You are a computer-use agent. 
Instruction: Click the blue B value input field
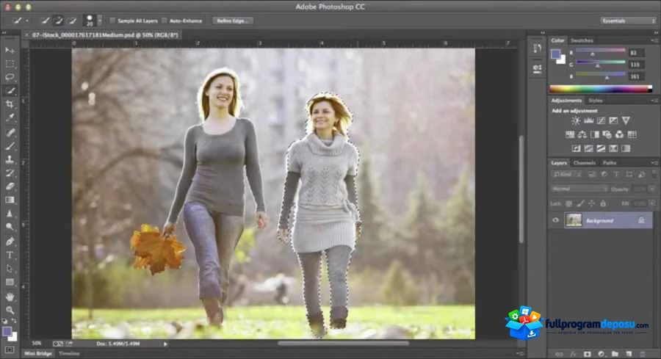point(637,76)
